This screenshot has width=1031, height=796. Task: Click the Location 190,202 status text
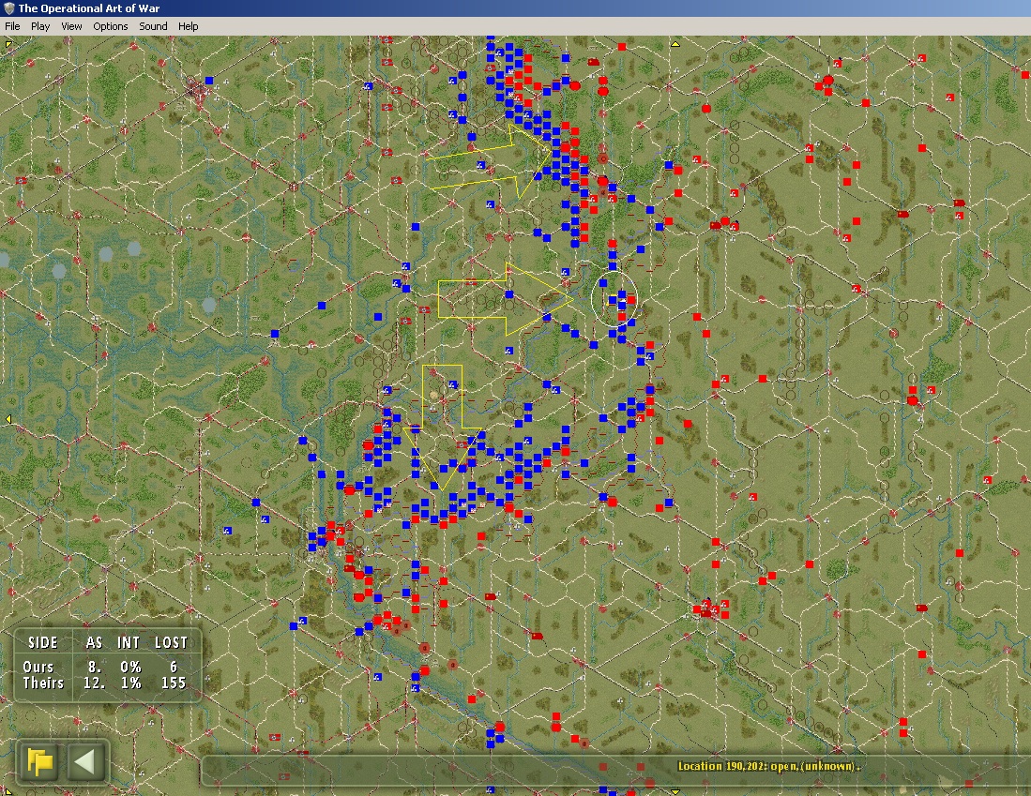[x=769, y=766]
